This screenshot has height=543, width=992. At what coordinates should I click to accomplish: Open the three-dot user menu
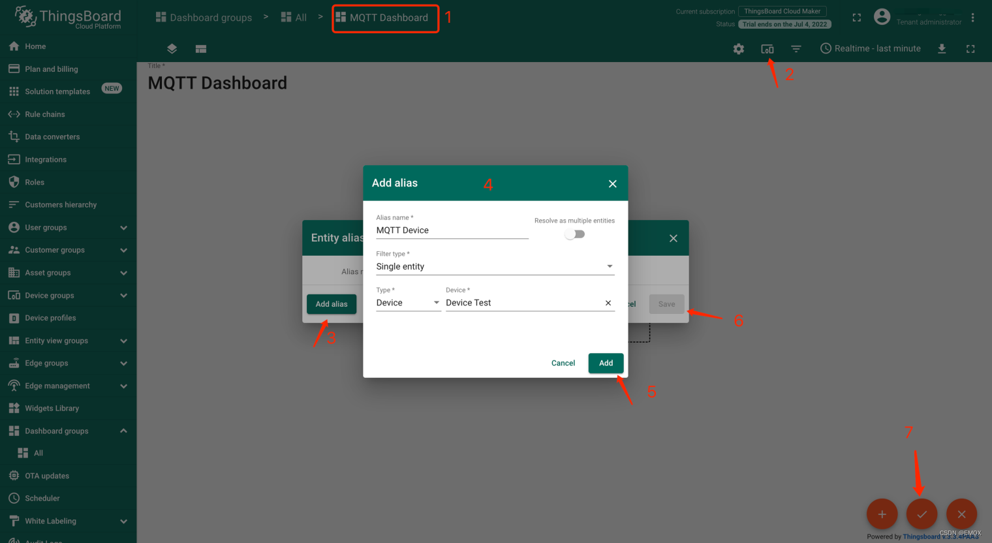972,18
